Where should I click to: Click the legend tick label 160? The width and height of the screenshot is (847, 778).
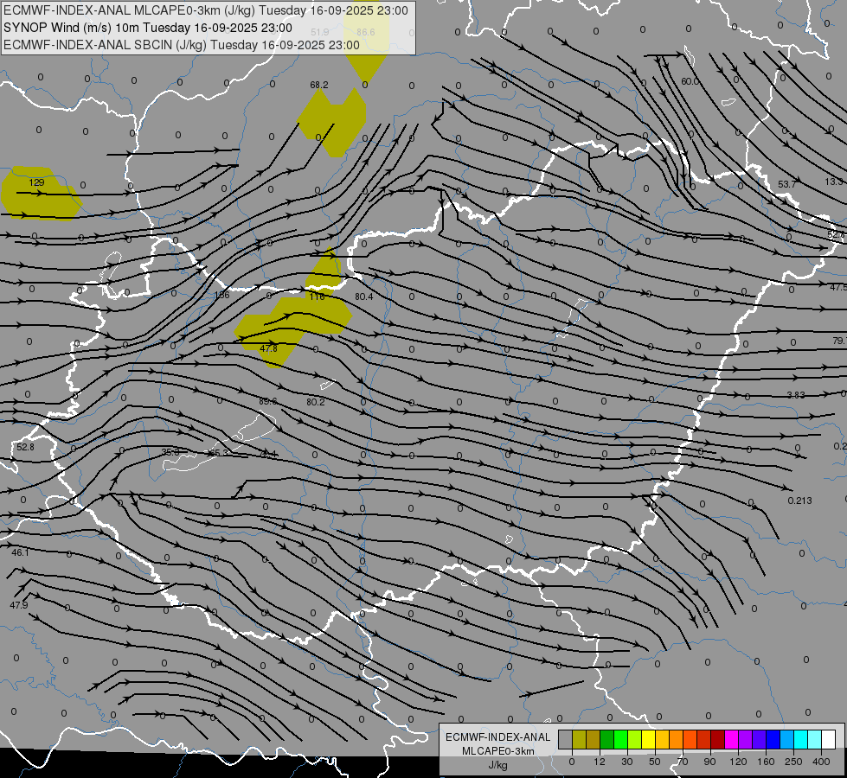[x=766, y=762]
